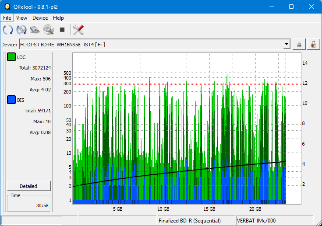Click the load disc media info icon
322x226 pixels.
(21, 30)
